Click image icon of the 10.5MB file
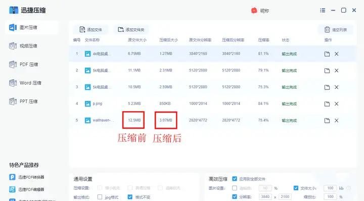This screenshot has height=201, width=364. pyautogui.click(x=87, y=87)
